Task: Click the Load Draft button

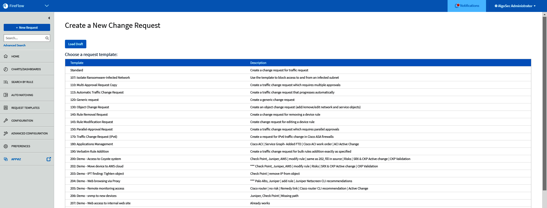Action: click(x=75, y=44)
